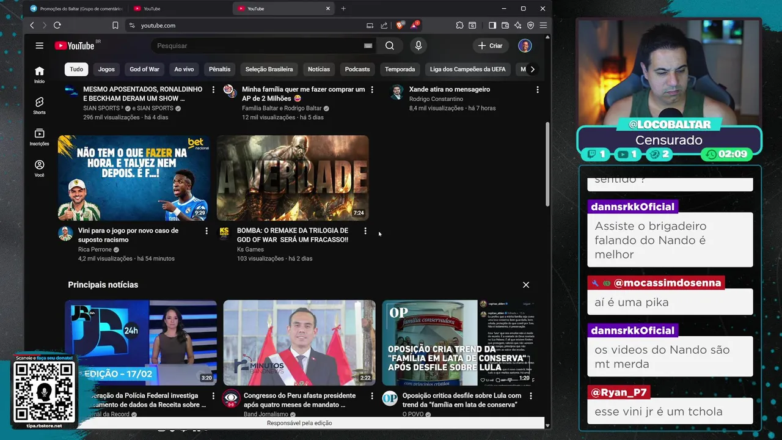Select the Jogos filter chip

click(x=106, y=69)
